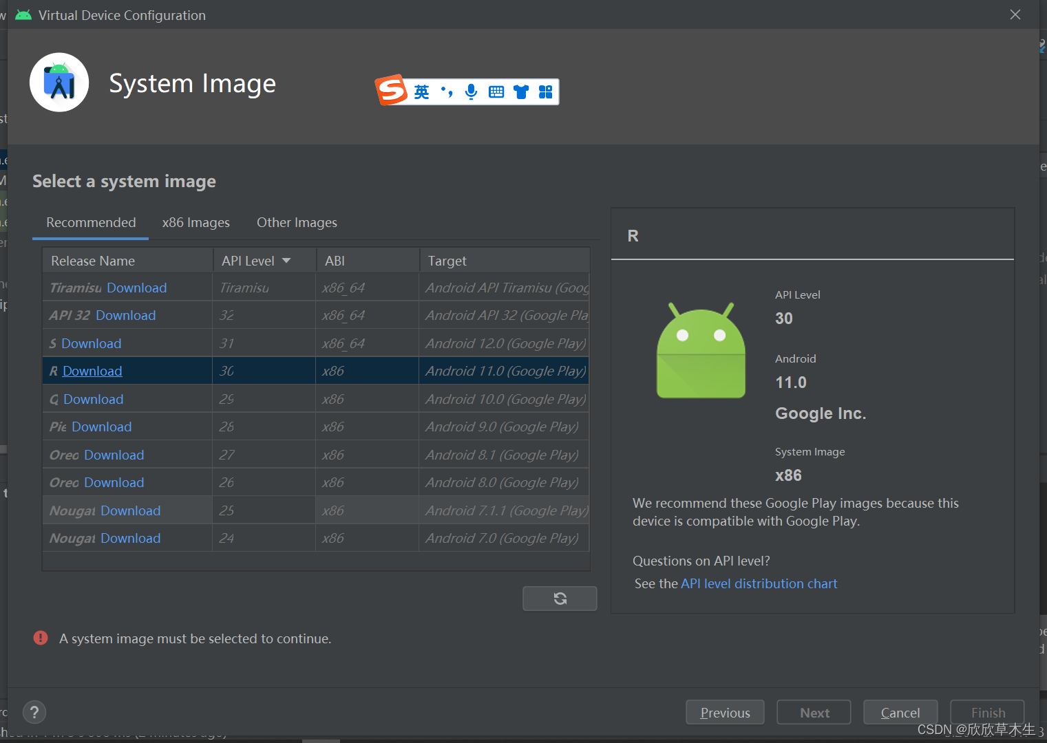This screenshot has height=743, width=1047.
Task: Click Download link for Q image
Action: (x=94, y=399)
